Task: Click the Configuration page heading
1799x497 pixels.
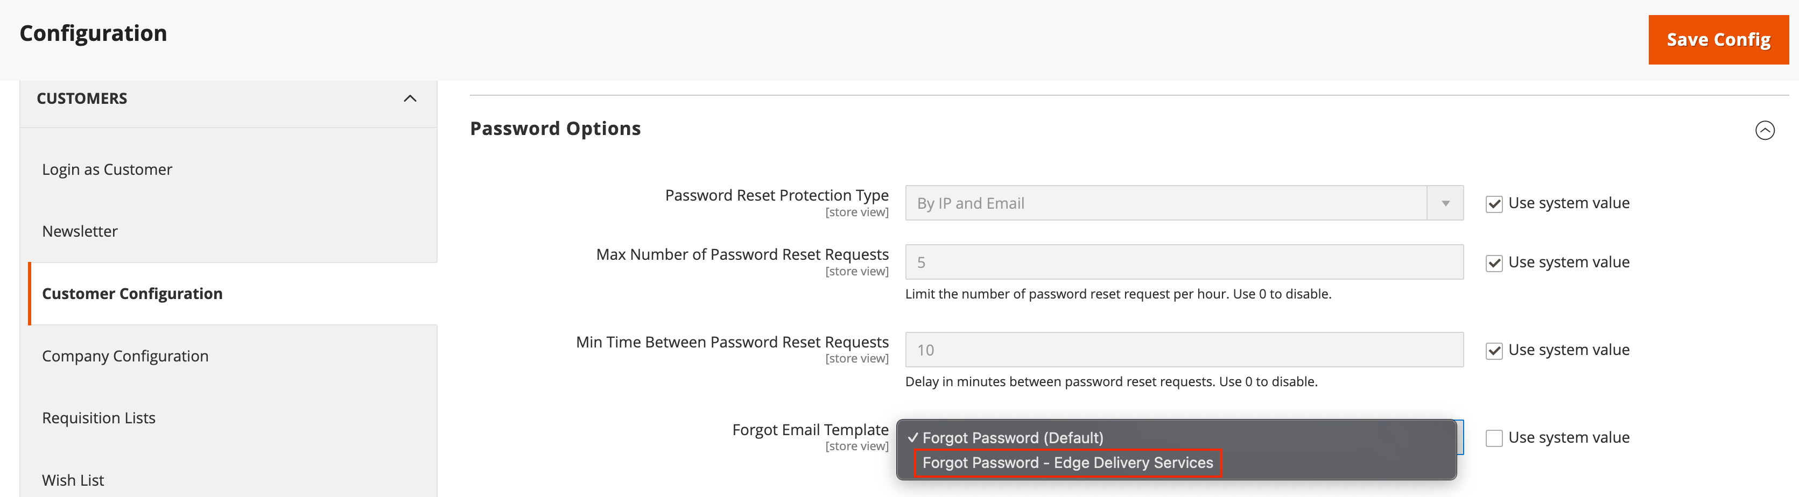Action: click(x=93, y=33)
